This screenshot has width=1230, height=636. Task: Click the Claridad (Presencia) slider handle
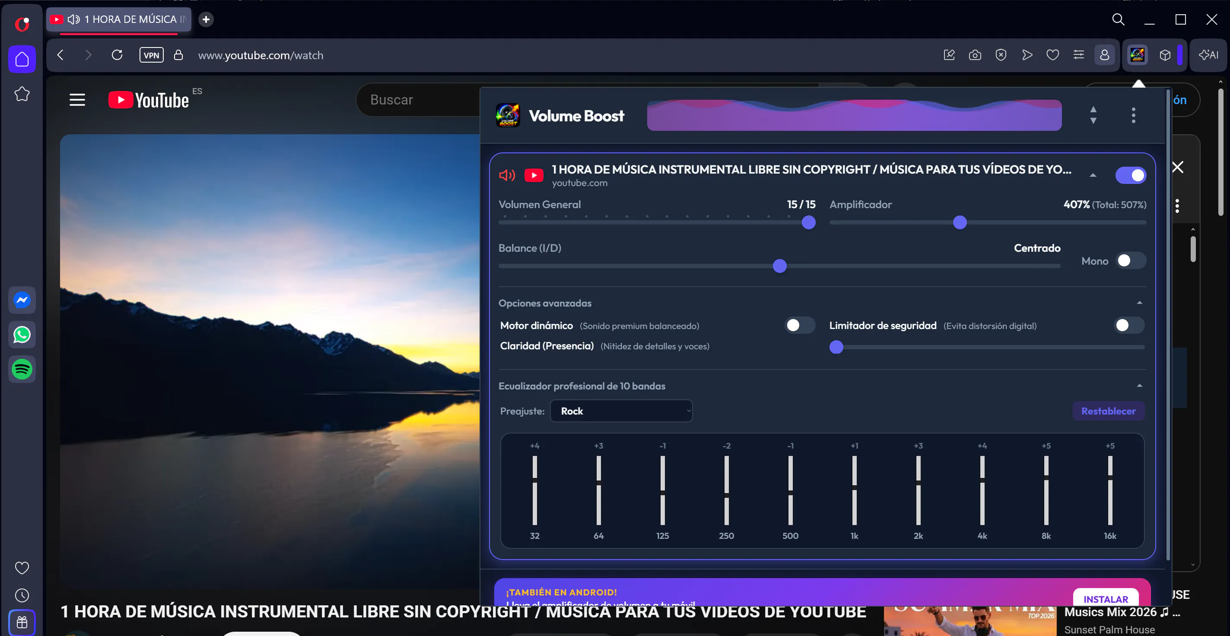(836, 347)
